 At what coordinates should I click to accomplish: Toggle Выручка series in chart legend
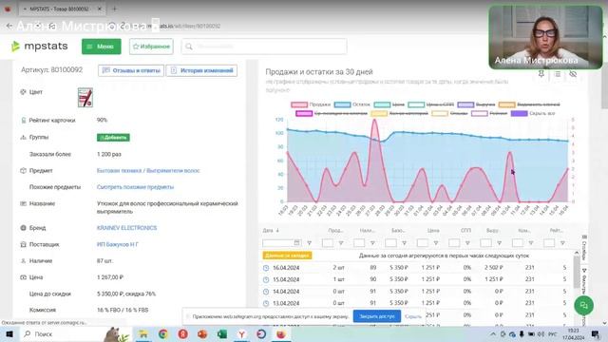(x=476, y=104)
